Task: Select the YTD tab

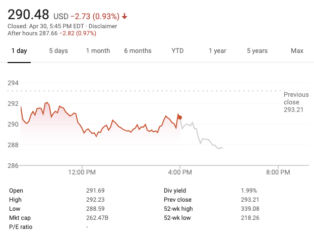Action: tap(177, 51)
